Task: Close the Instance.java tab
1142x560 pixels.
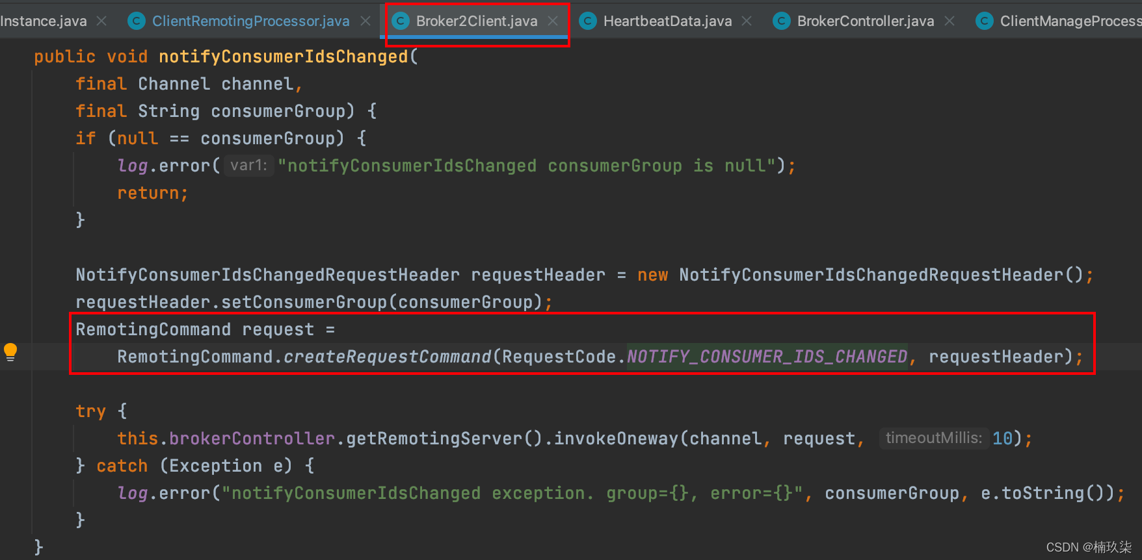Action: coord(101,21)
